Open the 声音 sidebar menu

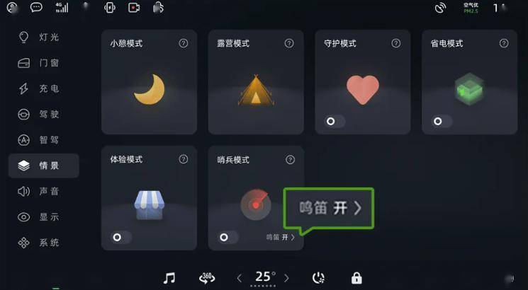tap(38, 191)
